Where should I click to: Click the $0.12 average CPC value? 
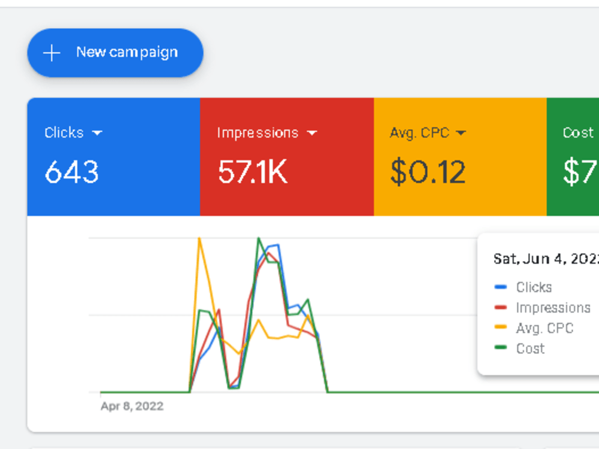click(428, 172)
